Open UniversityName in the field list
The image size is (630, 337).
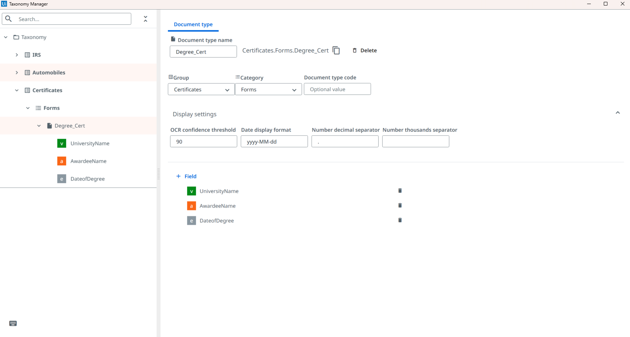[219, 191]
